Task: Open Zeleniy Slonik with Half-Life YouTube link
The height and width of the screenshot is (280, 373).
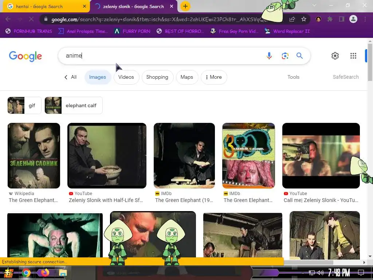Action: [106, 200]
